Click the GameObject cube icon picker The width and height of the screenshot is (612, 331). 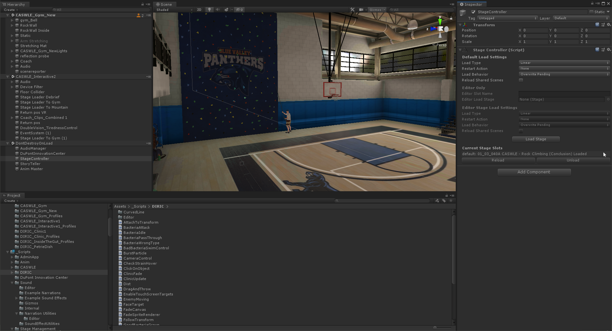[463, 13]
